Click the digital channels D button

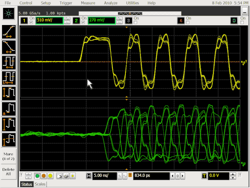coord(234,20)
